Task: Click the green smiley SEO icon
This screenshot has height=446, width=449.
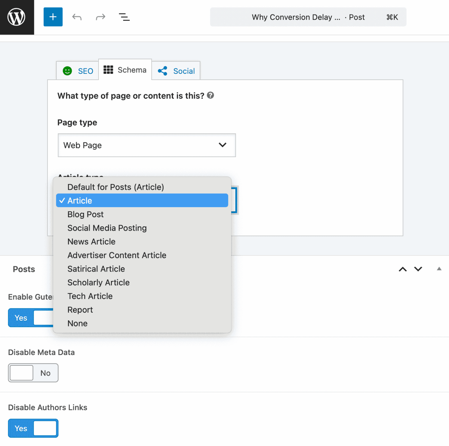Action: (67, 71)
